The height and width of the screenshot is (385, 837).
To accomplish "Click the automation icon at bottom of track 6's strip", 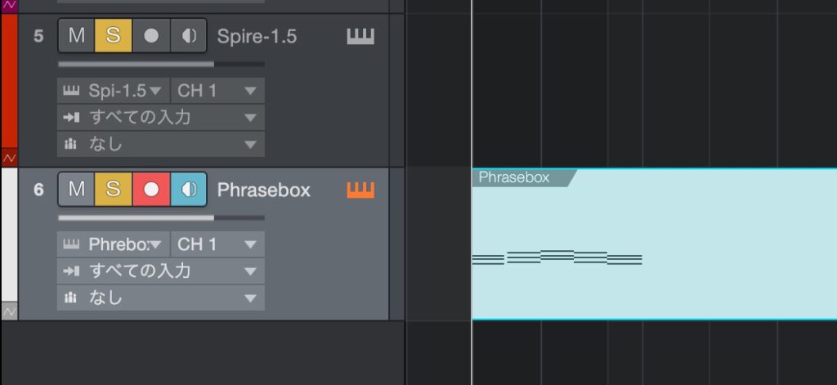I will point(9,311).
